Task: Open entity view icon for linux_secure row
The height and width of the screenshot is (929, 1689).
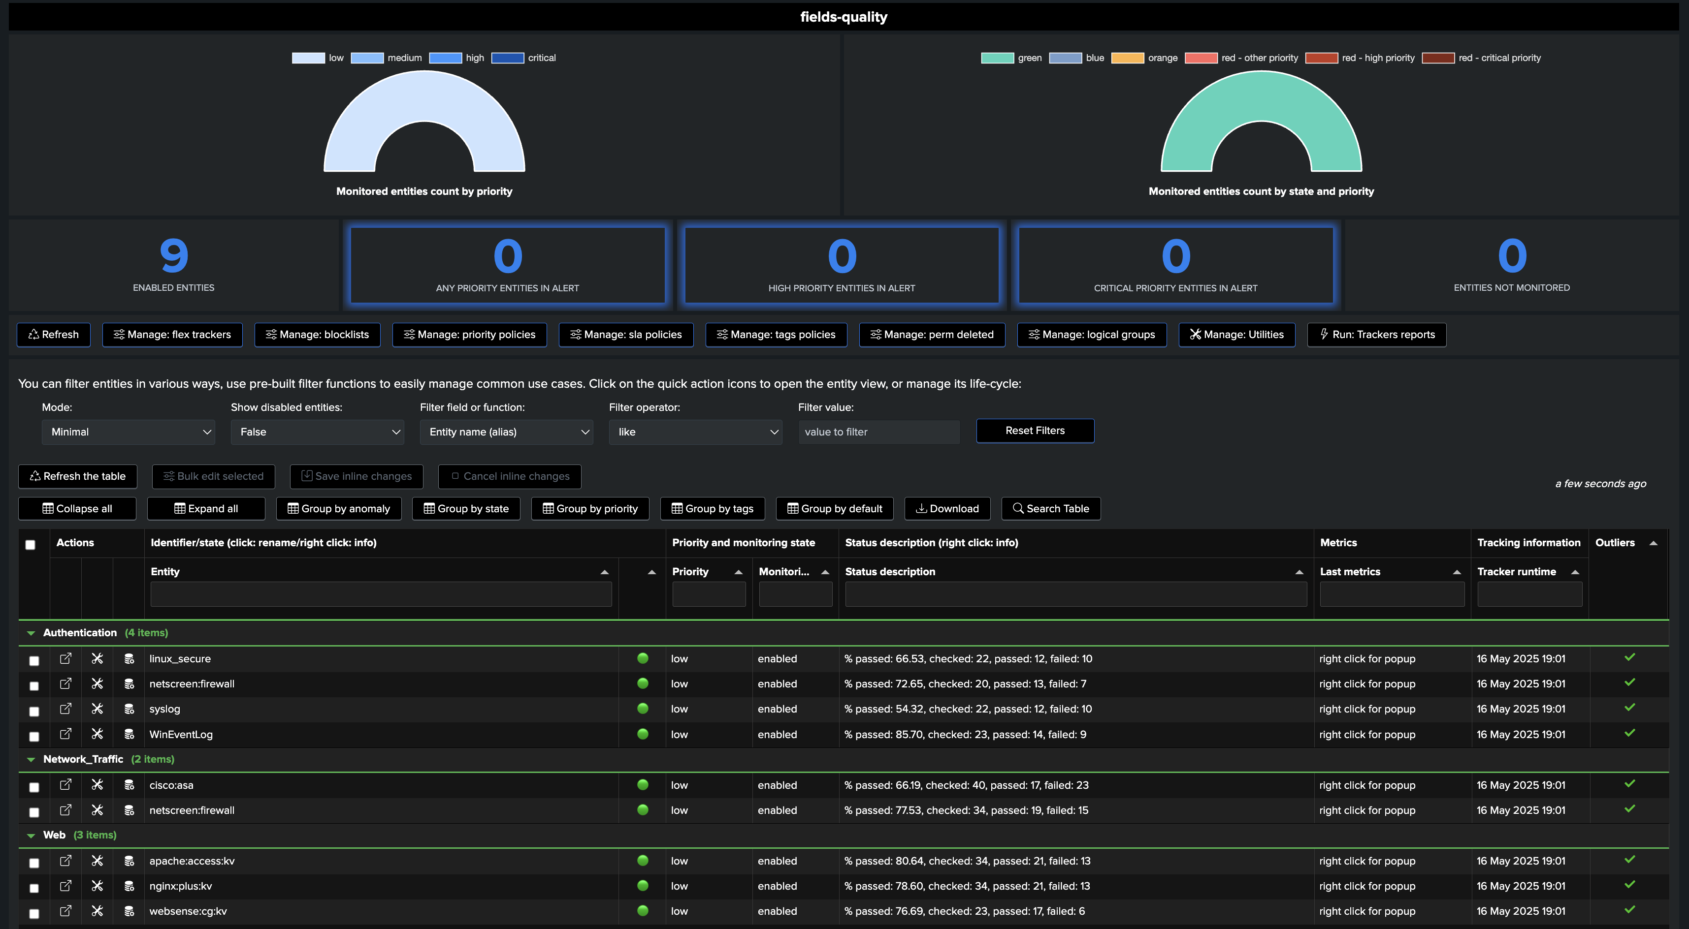Action: pos(65,658)
